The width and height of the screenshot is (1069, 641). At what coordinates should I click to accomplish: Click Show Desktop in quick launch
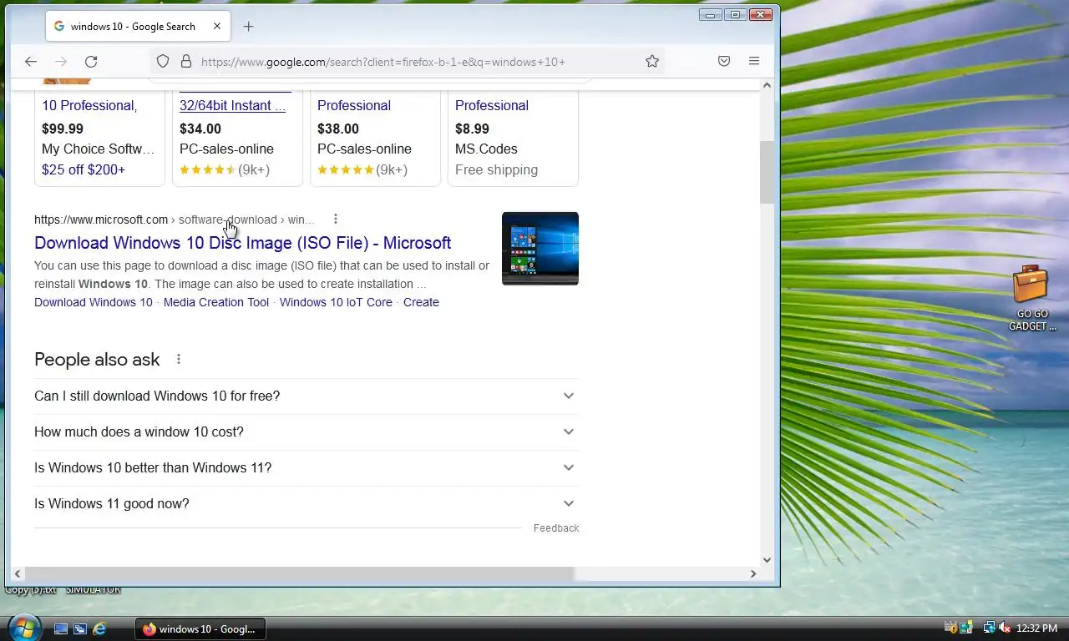(x=61, y=628)
